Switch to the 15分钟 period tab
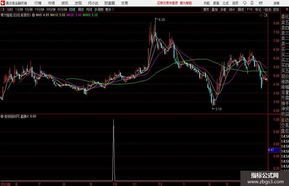 click(x=39, y=9)
